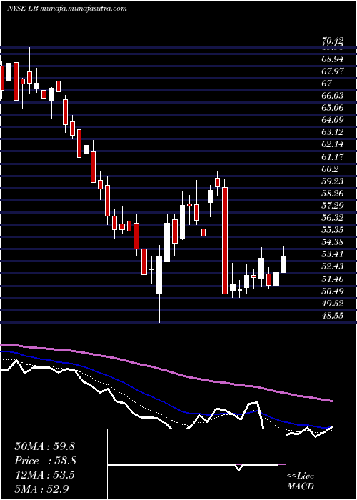Click the Price : 53.8 reading
357x500 pixels.
pyautogui.click(x=46, y=461)
